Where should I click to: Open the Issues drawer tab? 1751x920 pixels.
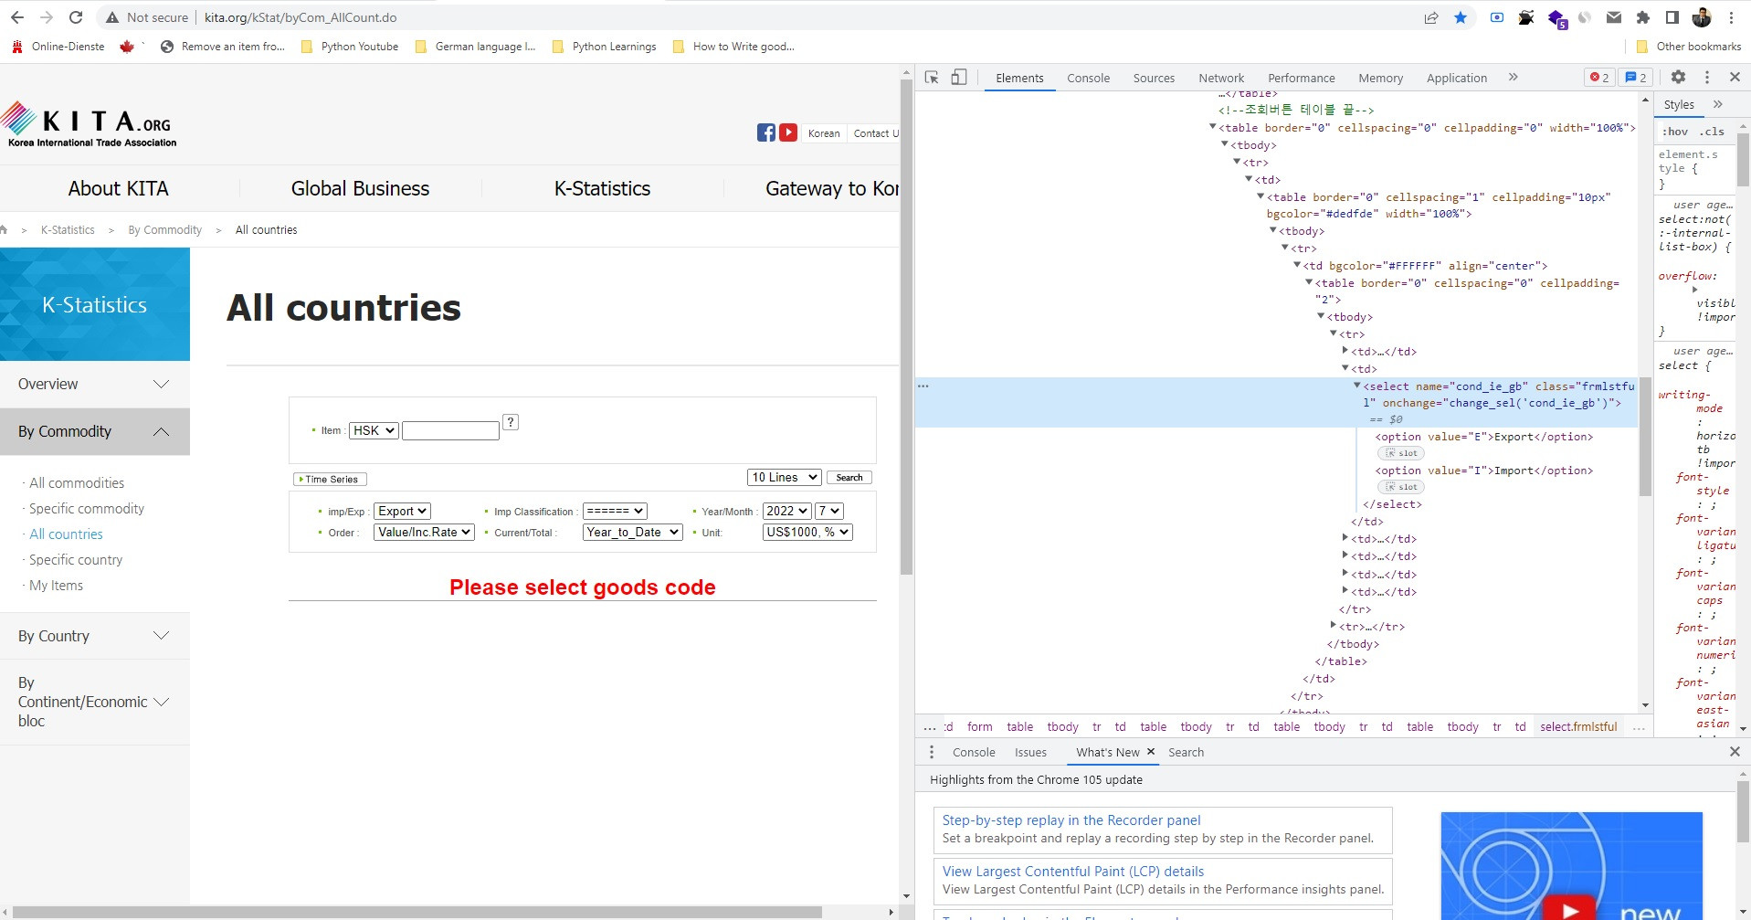(1030, 752)
